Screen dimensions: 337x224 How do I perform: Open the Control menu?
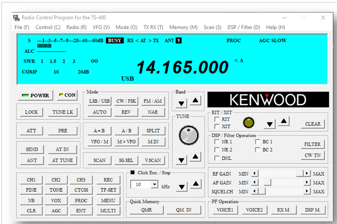pyautogui.click(x=48, y=27)
